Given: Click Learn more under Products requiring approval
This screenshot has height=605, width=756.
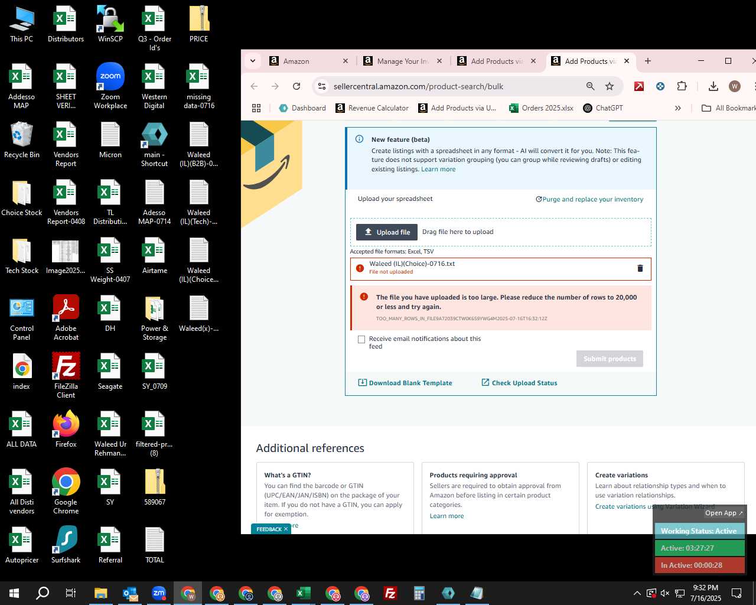Looking at the screenshot, I should pyautogui.click(x=447, y=516).
